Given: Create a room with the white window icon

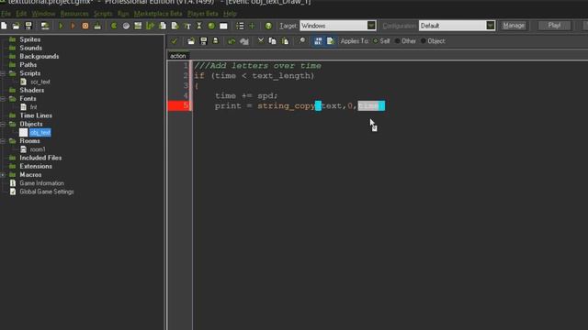Looking at the screenshot, I should (223, 26).
